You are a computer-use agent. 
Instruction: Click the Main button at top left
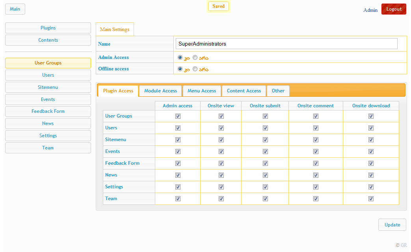tap(15, 9)
